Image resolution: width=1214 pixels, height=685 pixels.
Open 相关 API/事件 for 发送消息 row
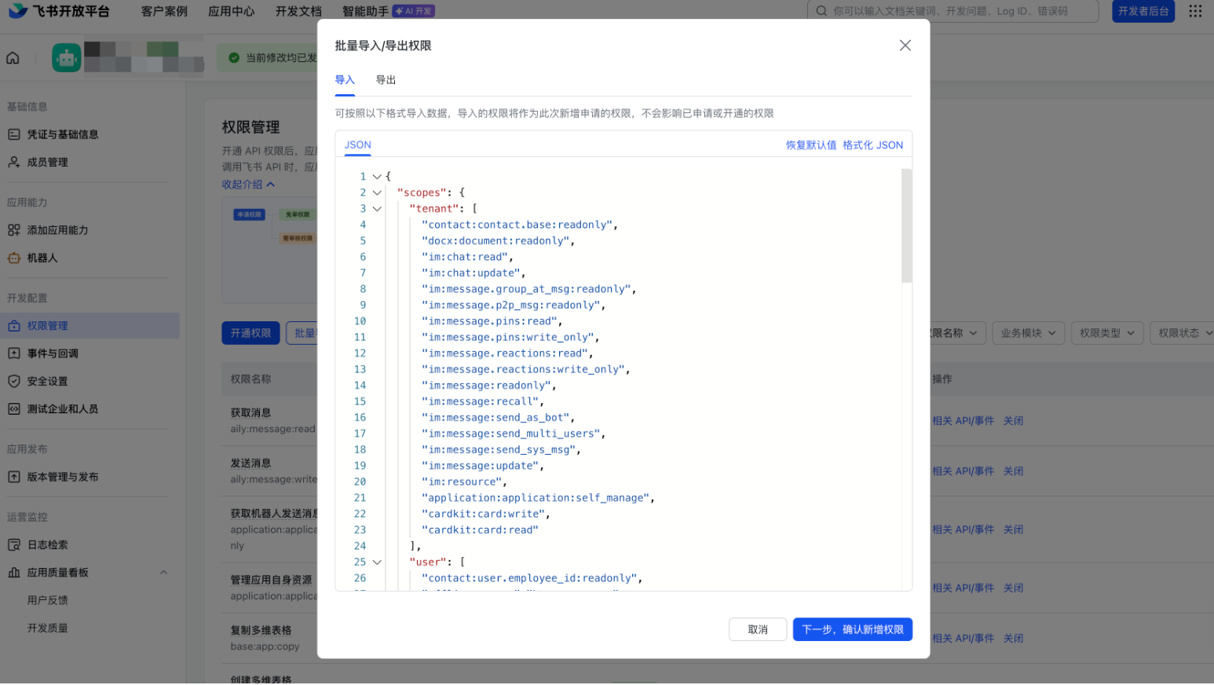964,471
